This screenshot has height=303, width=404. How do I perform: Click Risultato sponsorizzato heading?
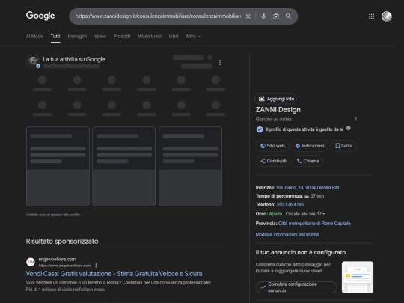(62, 242)
